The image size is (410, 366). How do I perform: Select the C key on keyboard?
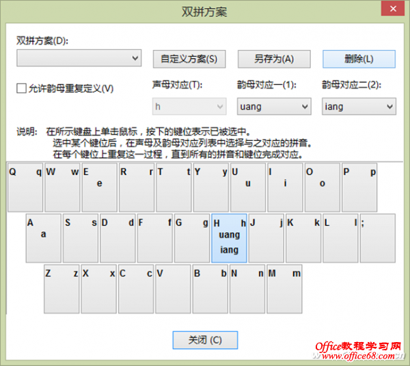coord(136,289)
